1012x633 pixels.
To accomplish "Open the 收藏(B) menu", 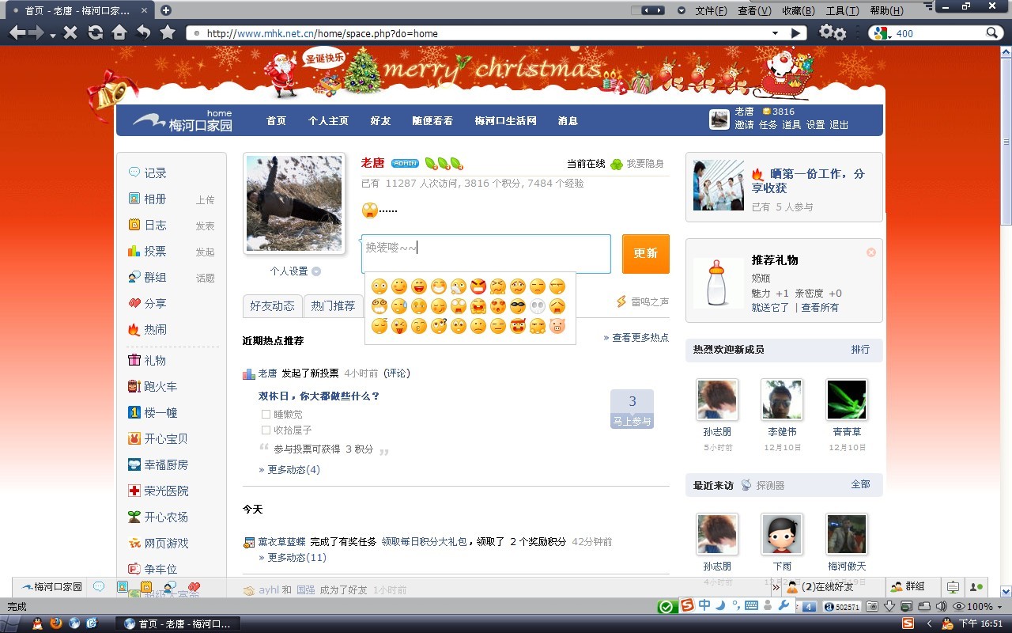I will pos(798,10).
